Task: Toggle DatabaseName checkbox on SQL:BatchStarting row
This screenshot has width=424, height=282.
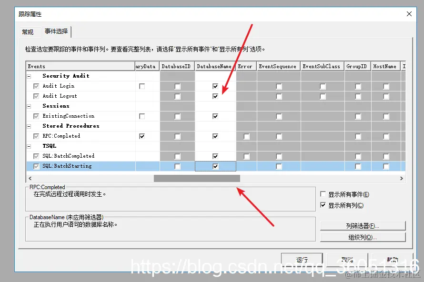Action: (216, 166)
